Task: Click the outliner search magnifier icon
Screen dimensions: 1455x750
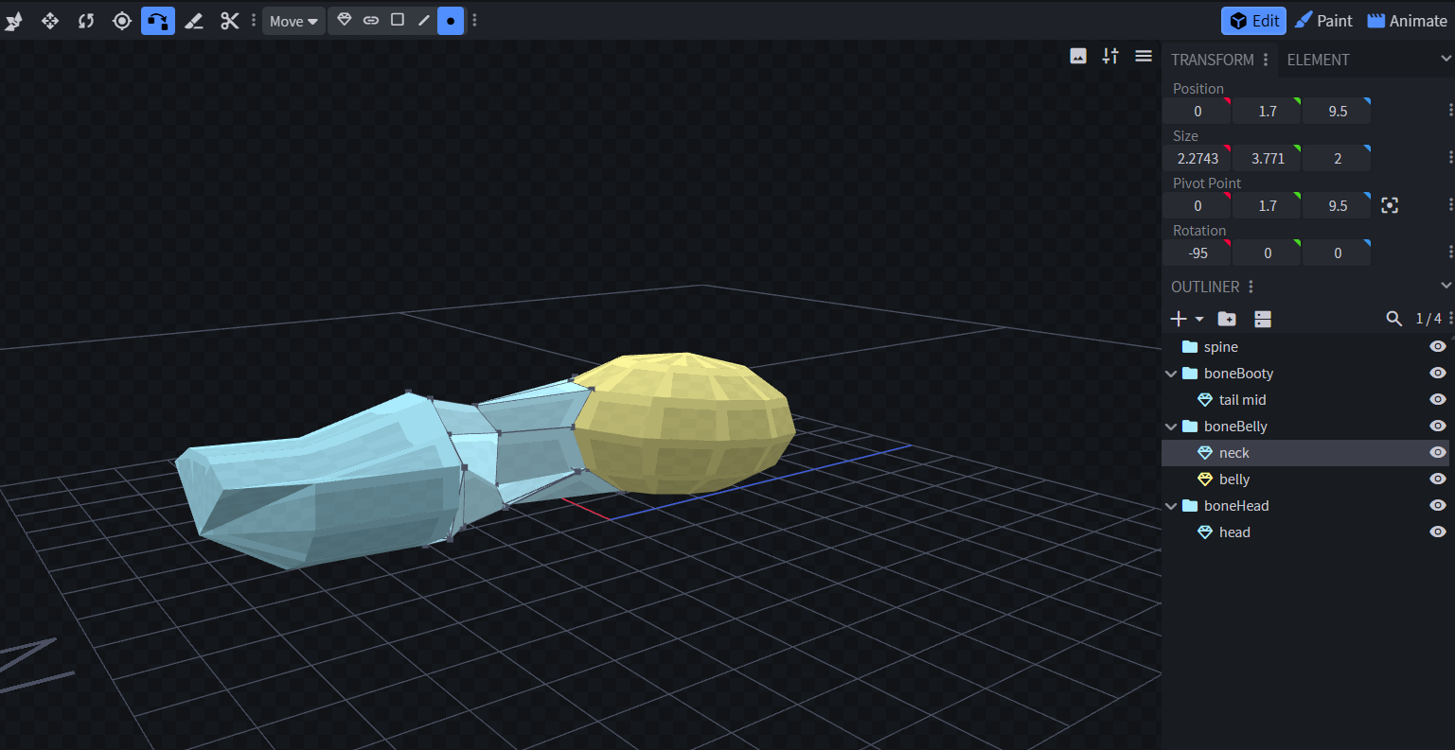Action: point(1394,319)
